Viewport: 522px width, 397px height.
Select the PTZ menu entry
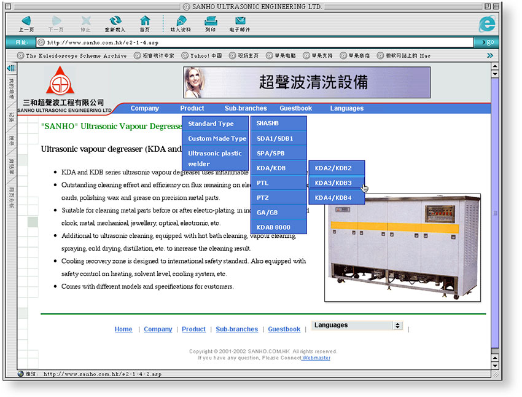coord(279,197)
